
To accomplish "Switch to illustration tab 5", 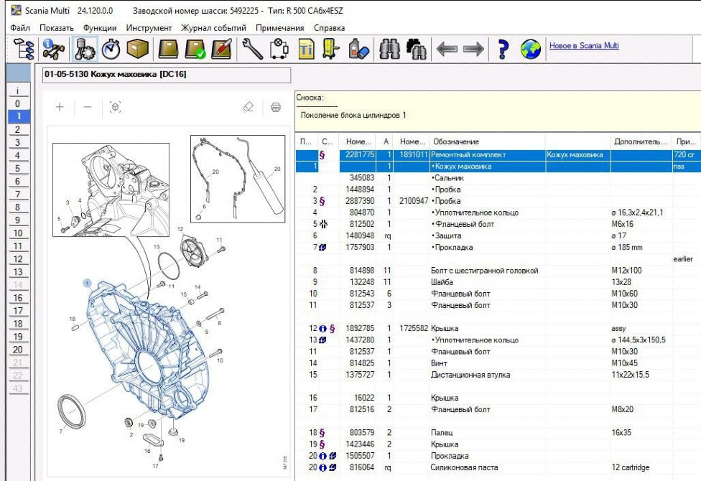I will coord(17,169).
